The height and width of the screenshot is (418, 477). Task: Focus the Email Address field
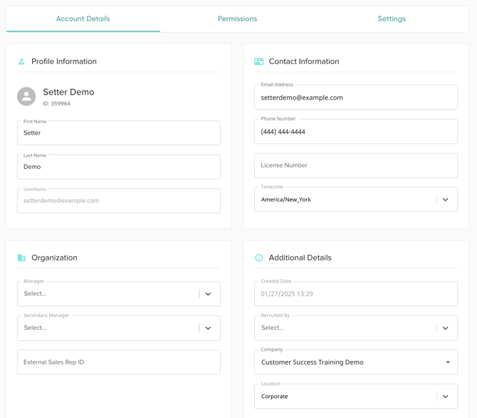click(x=355, y=98)
